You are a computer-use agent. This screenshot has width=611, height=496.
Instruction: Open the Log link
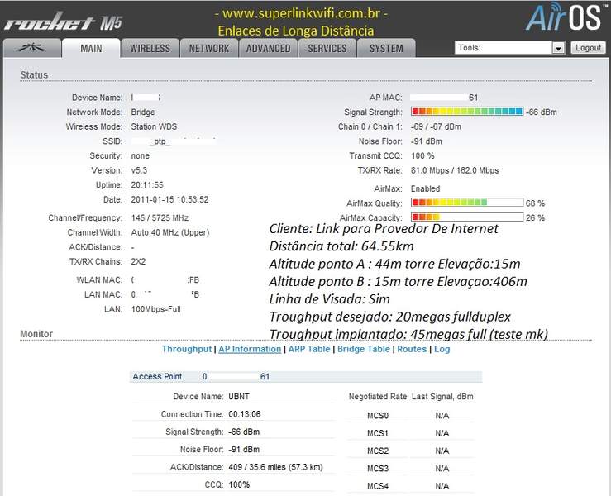coord(442,349)
